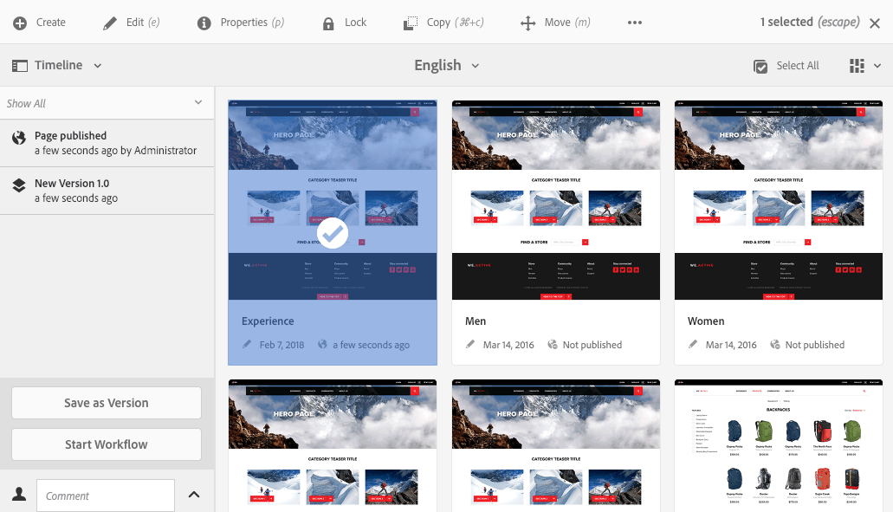Screen dimensions: 893x512
Task: Start a workflow with Start Workflow
Action: pos(106,444)
